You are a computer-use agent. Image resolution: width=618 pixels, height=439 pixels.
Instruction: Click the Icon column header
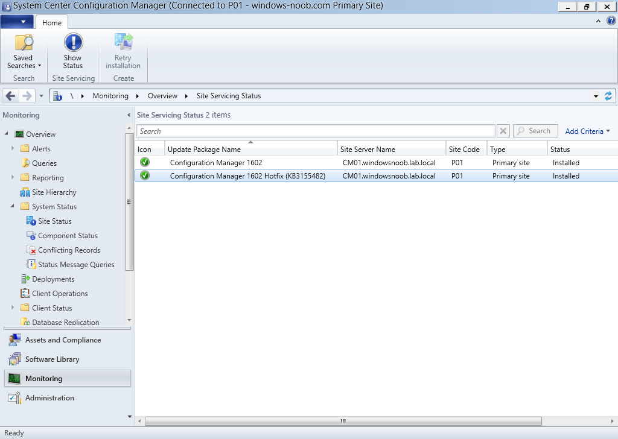[x=150, y=149]
